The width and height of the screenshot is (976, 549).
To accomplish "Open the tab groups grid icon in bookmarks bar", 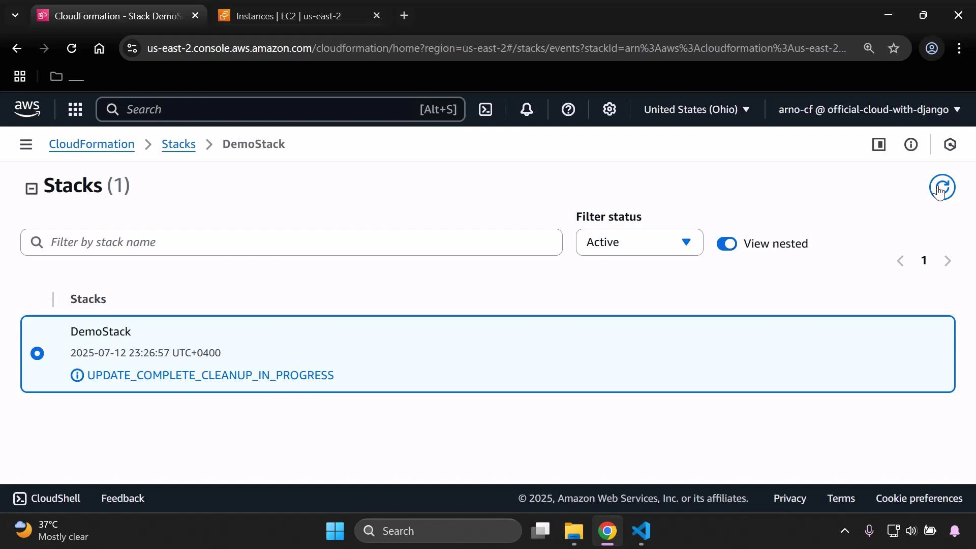I will pos(20,77).
